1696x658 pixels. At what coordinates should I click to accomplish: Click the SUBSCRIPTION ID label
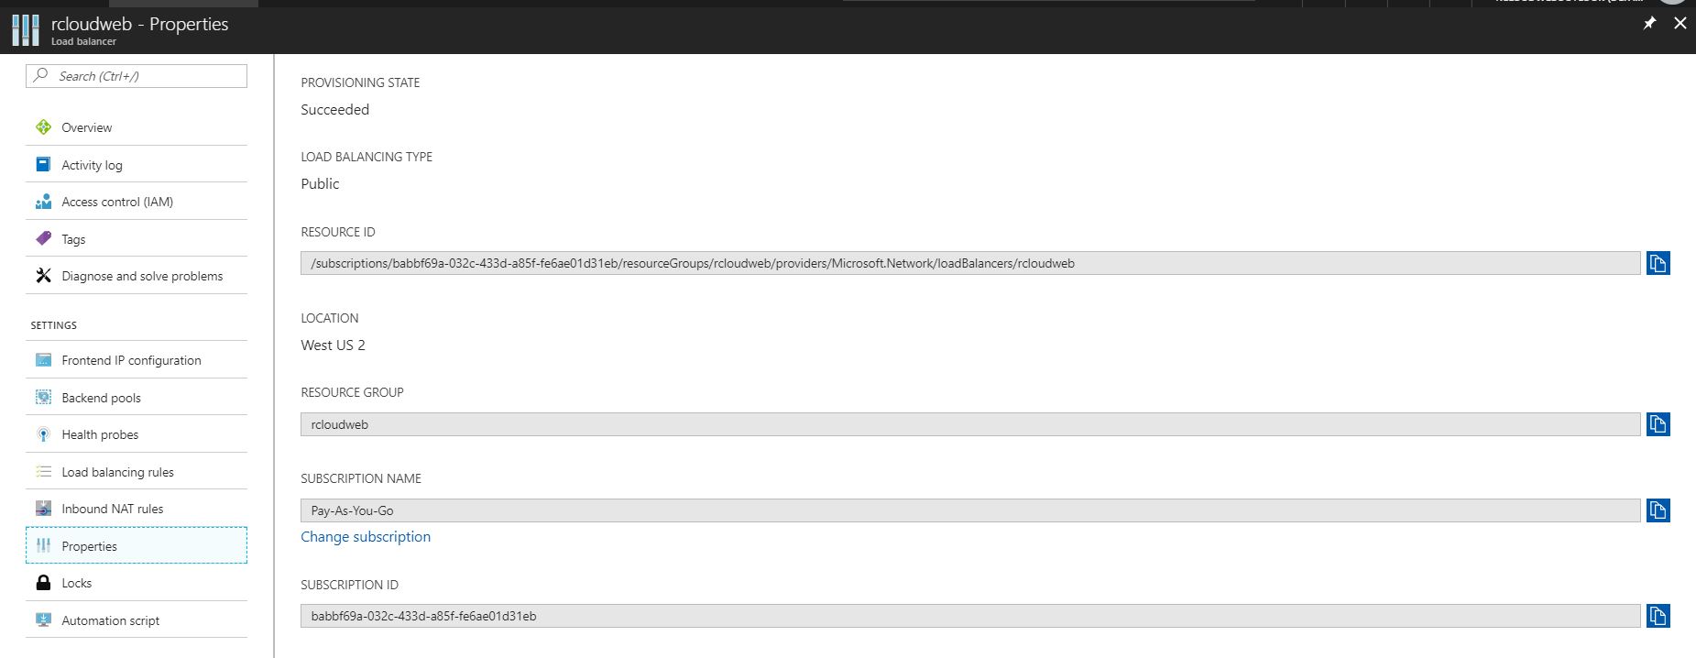(x=349, y=585)
